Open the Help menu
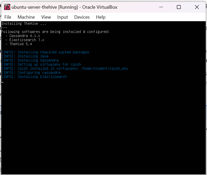Viewport: 207px width, 175px height. (101, 17)
